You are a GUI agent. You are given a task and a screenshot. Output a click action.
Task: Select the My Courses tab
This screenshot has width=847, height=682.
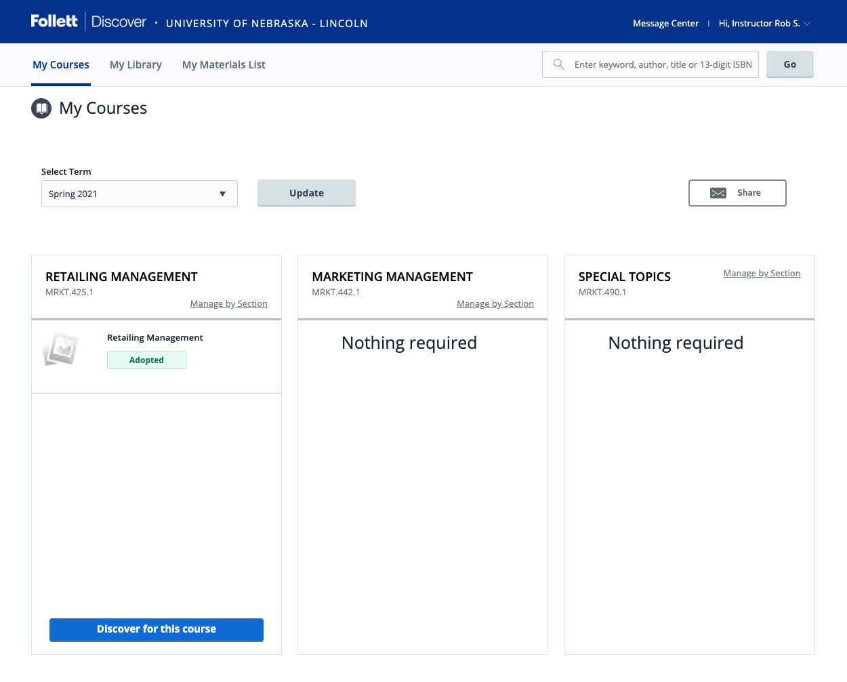[61, 65]
